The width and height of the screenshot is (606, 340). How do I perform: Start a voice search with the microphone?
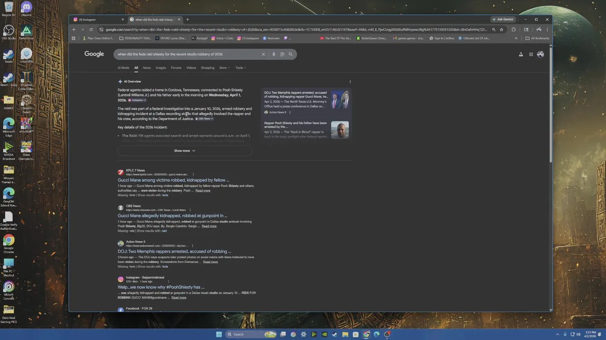coord(274,54)
